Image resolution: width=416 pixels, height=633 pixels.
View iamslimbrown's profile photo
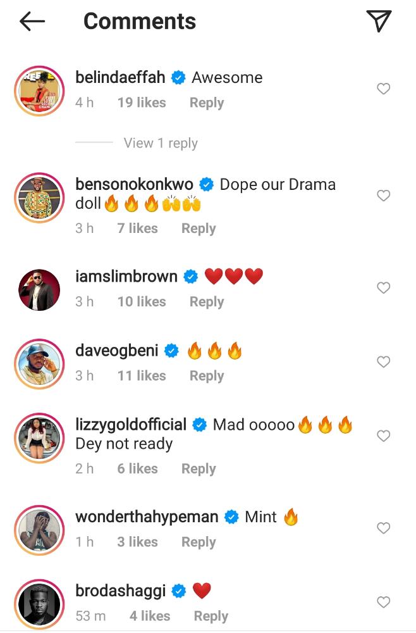[39, 290]
